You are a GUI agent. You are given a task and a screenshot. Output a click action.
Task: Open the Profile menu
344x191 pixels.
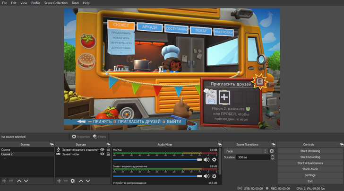pos(35,3)
